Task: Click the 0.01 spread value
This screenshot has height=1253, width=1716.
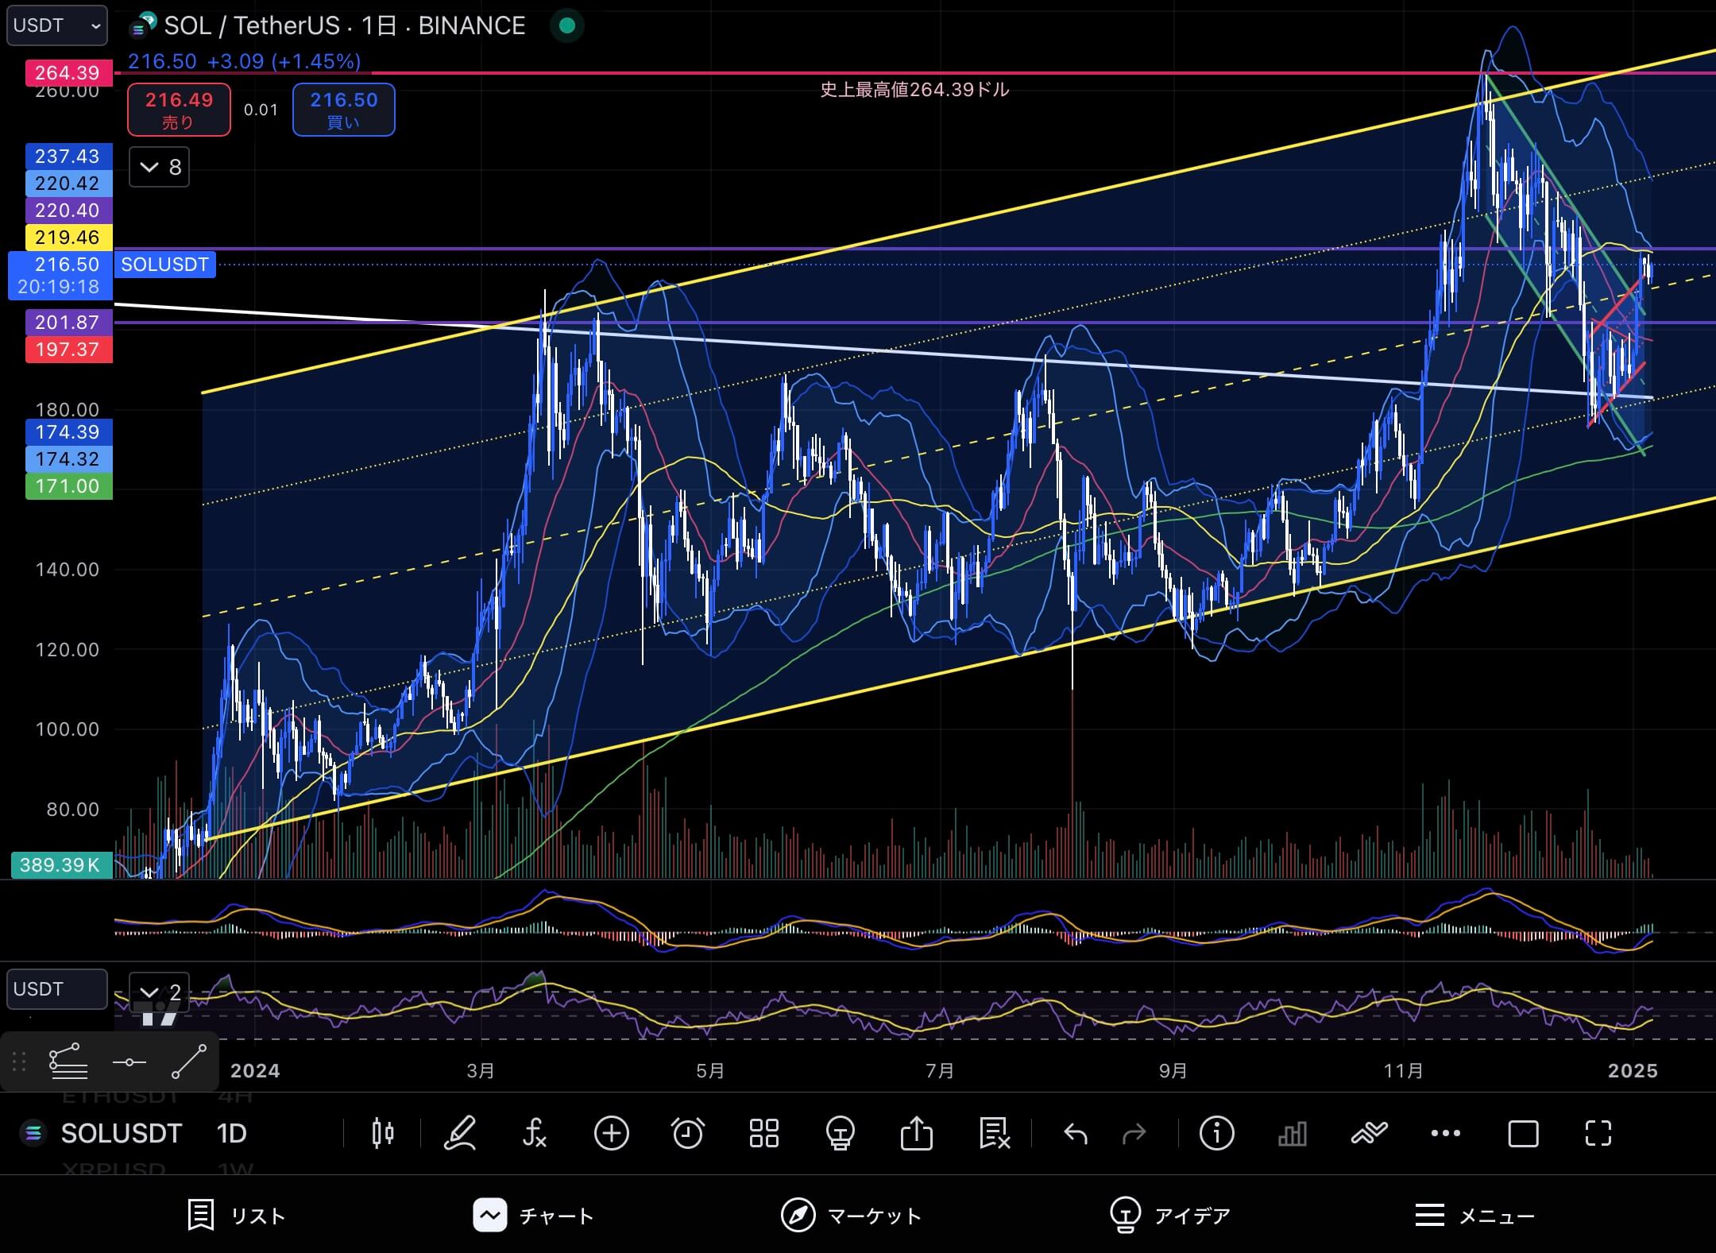Action: click(x=261, y=110)
